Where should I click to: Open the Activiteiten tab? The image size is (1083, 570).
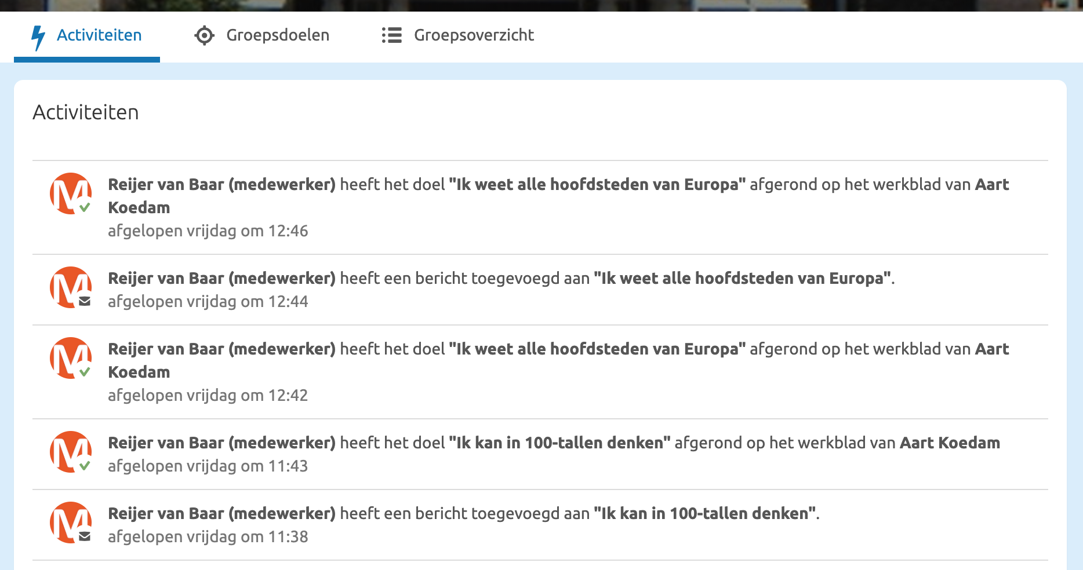tap(99, 35)
